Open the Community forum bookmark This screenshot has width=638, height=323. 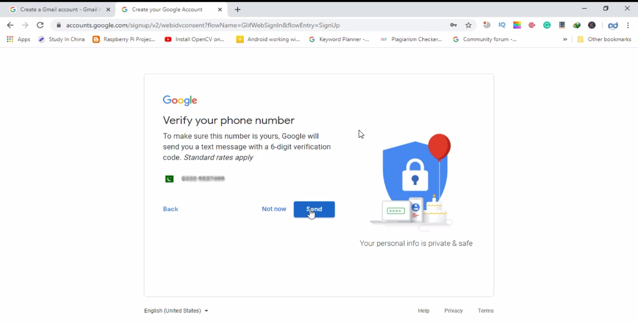tap(485, 40)
